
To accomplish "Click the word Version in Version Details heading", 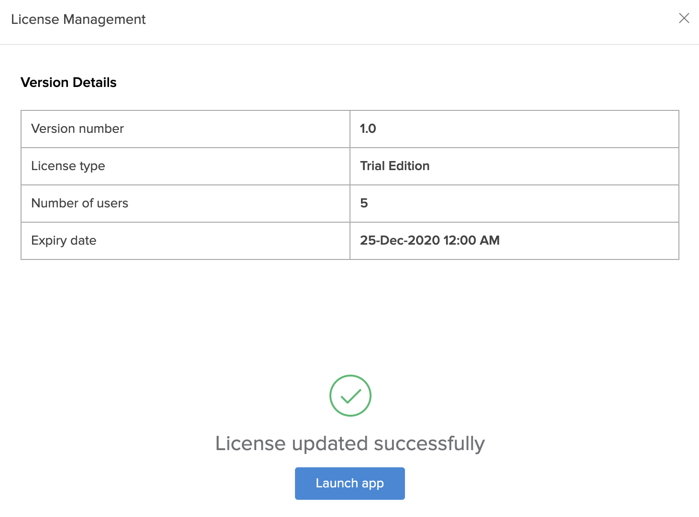I will click(x=44, y=82).
